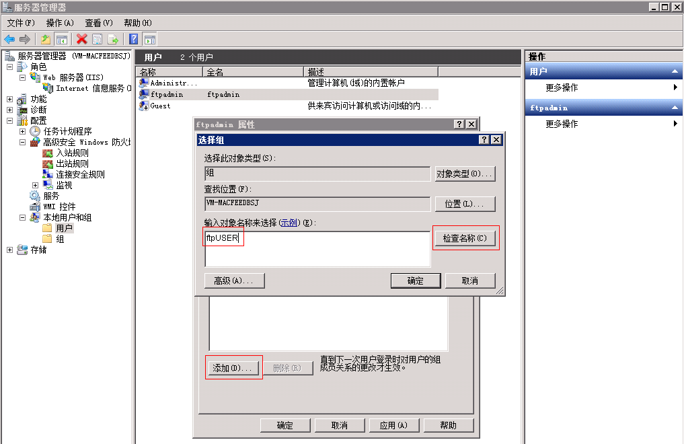Viewport: 684px width, 444px height.
Task: Open the 操作(A) menu
Action: click(60, 23)
